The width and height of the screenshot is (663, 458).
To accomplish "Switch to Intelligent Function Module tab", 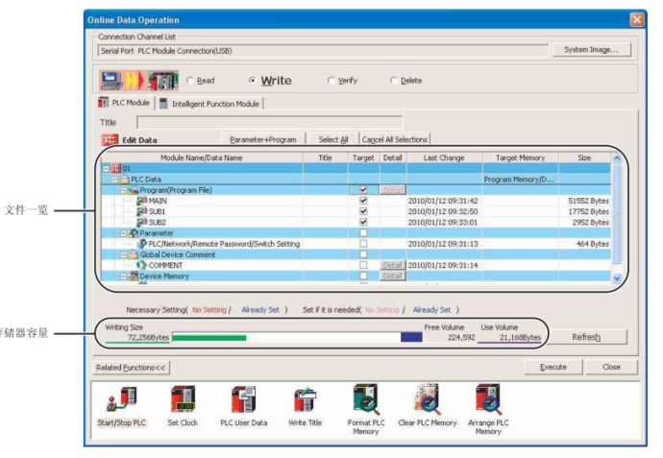I will [x=210, y=104].
